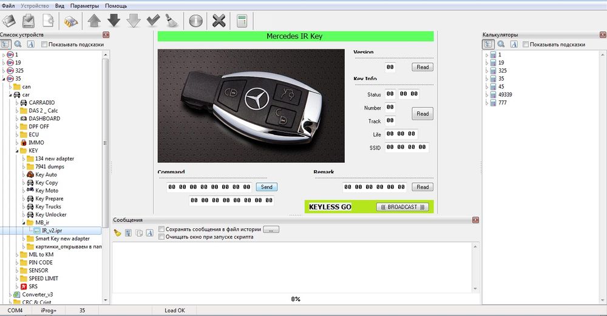Select IR_v2.ipr in the tree
The image size is (607, 316).
click(52, 231)
